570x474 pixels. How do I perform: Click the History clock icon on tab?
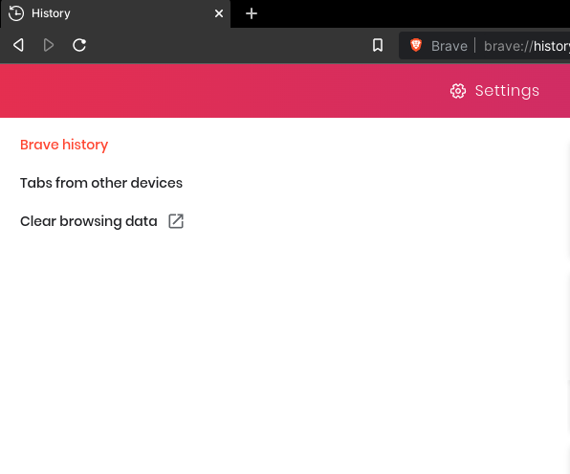[16, 13]
